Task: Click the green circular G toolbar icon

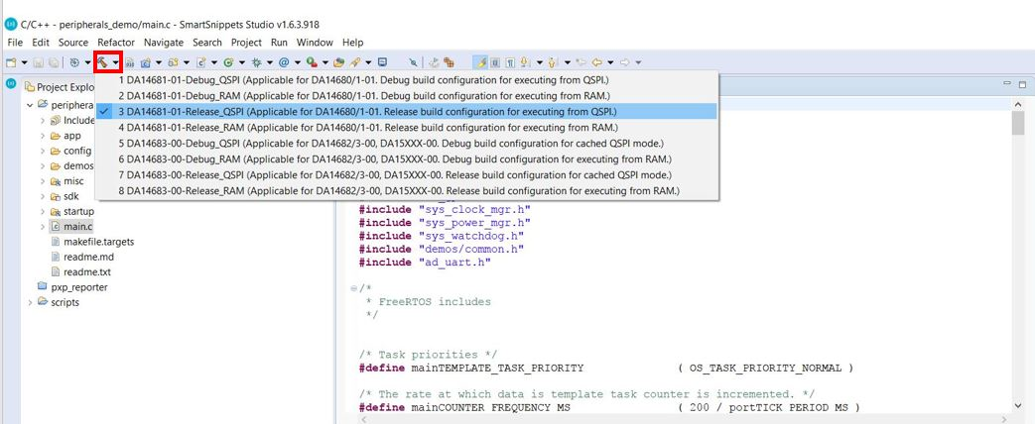Action: point(229,62)
